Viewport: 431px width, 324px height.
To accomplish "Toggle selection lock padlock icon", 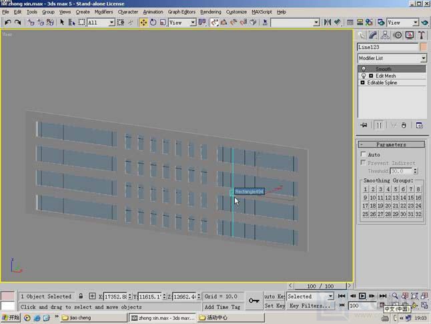I will [x=81, y=296].
